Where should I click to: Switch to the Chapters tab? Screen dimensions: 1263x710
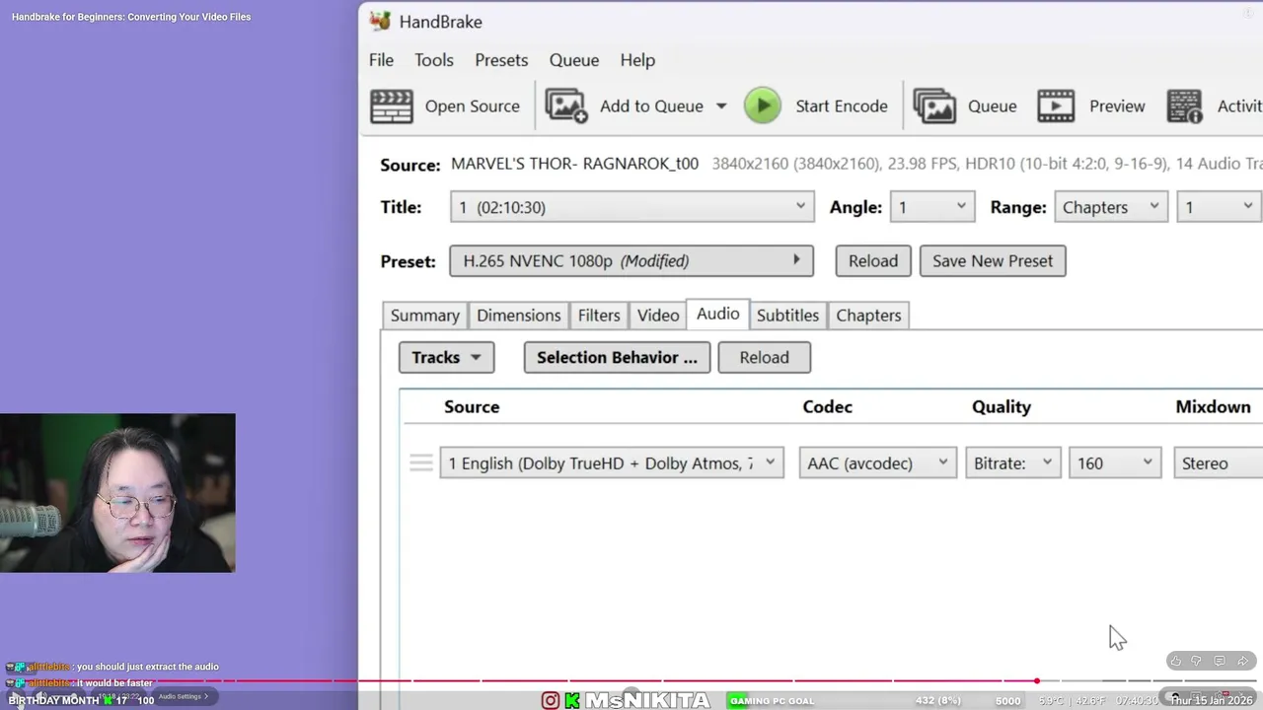pyautogui.click(x=868, y=316)
